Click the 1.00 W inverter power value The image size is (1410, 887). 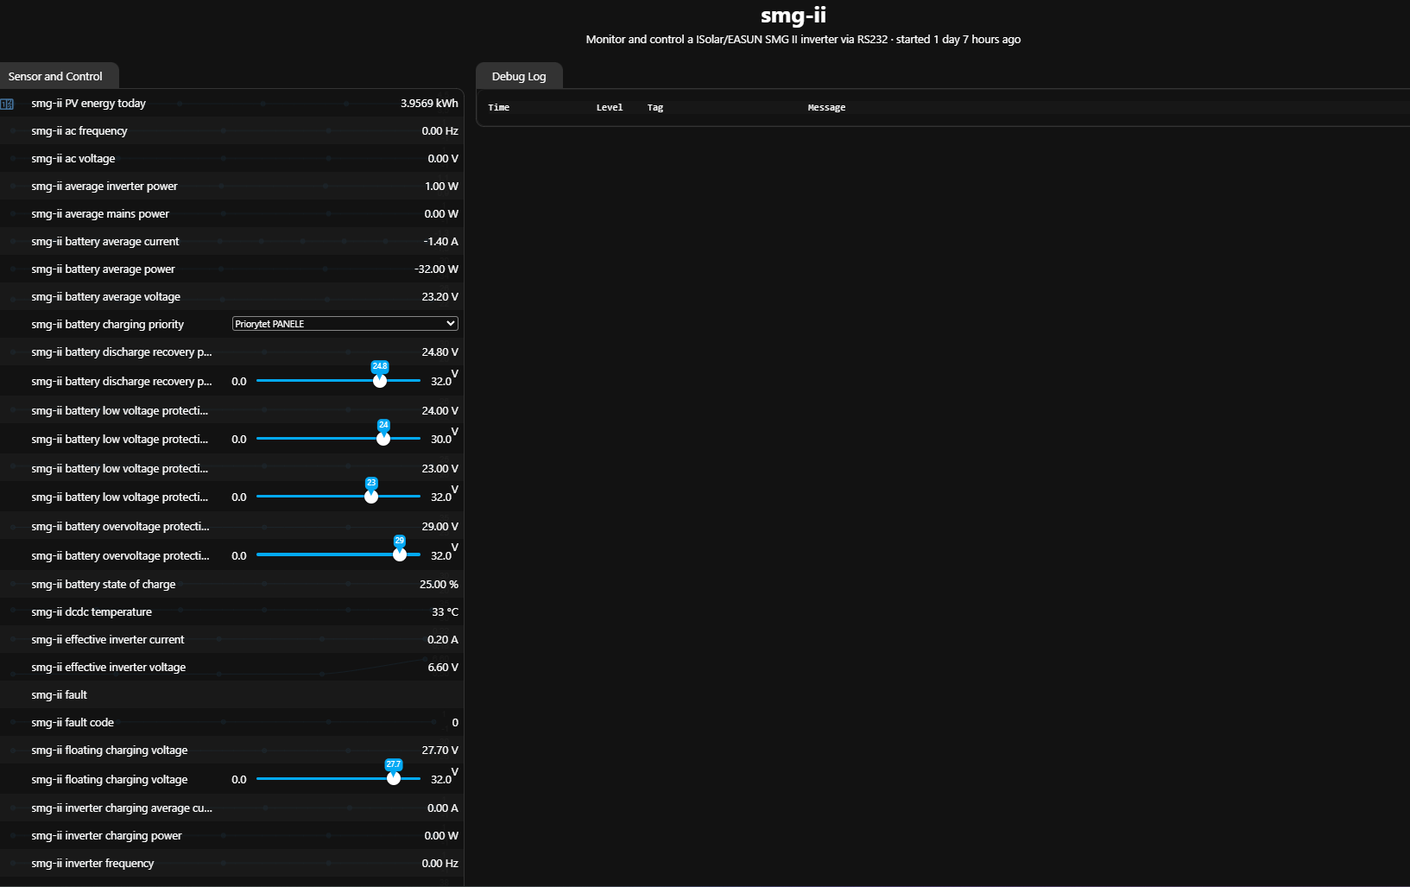coord(441,187)
